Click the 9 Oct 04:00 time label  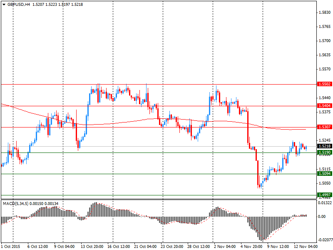coord(64,246)
